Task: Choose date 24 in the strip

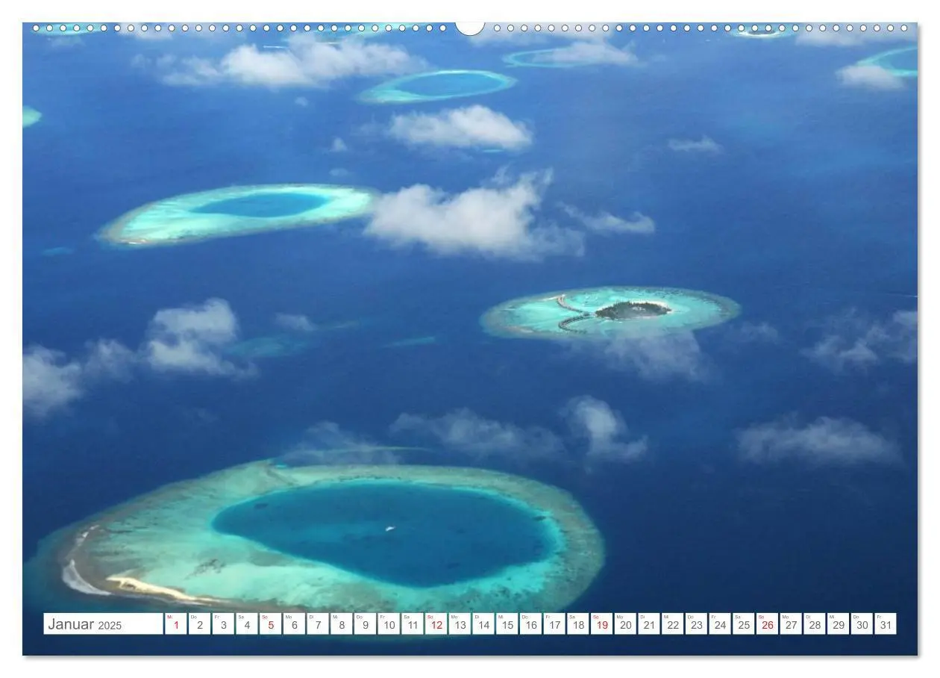Action: [720, 624]
